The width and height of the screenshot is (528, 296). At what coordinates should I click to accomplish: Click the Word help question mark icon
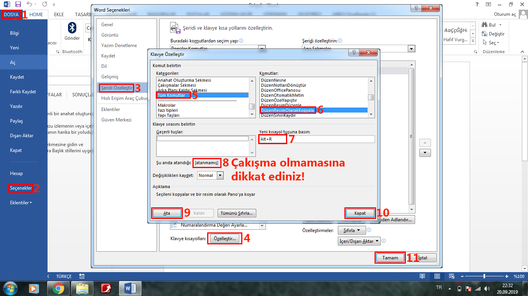477,4
